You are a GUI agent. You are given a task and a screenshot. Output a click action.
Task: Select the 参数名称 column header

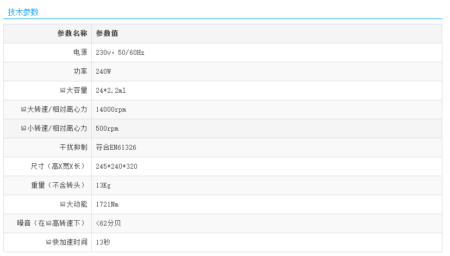[x=72, y=34]
